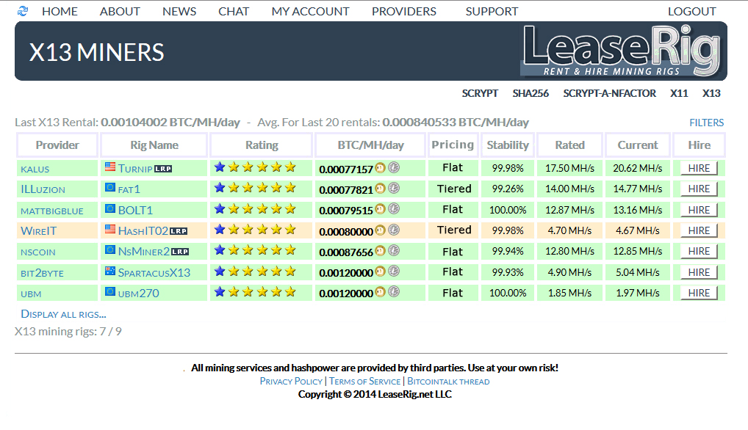Click the LRP badge next to HashIT02
Image resolution: width=748 pixels, height=430 pixels.
[179, 231]
